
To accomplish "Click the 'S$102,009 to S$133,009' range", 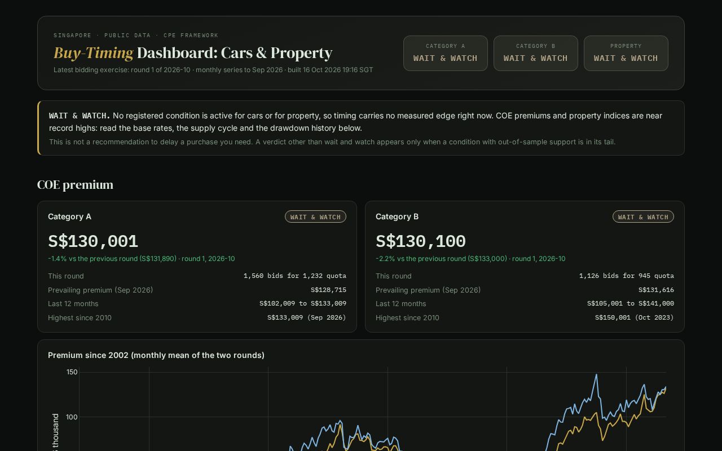I will pyautogui.click(x=303, y=303).
